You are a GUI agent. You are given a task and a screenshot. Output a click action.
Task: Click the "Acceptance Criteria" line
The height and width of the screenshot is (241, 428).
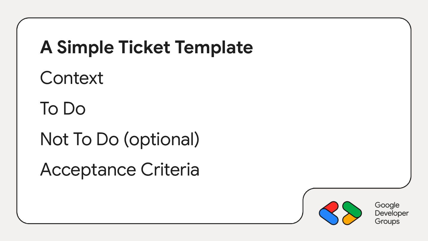[120, 170]
